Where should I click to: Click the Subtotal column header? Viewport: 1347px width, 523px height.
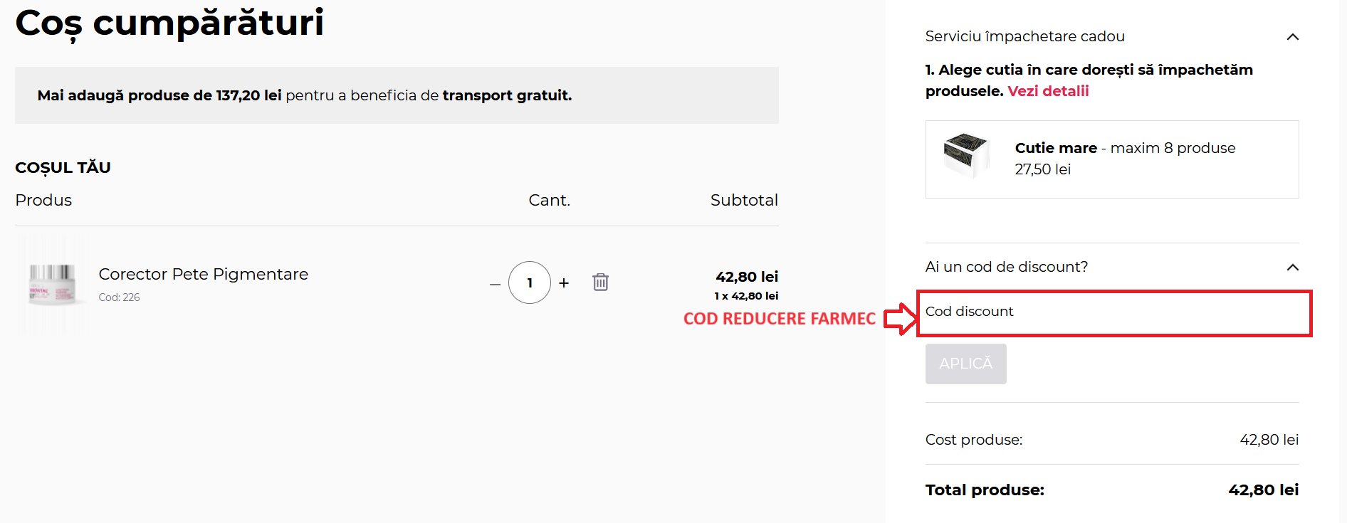(x=744, y=200)
